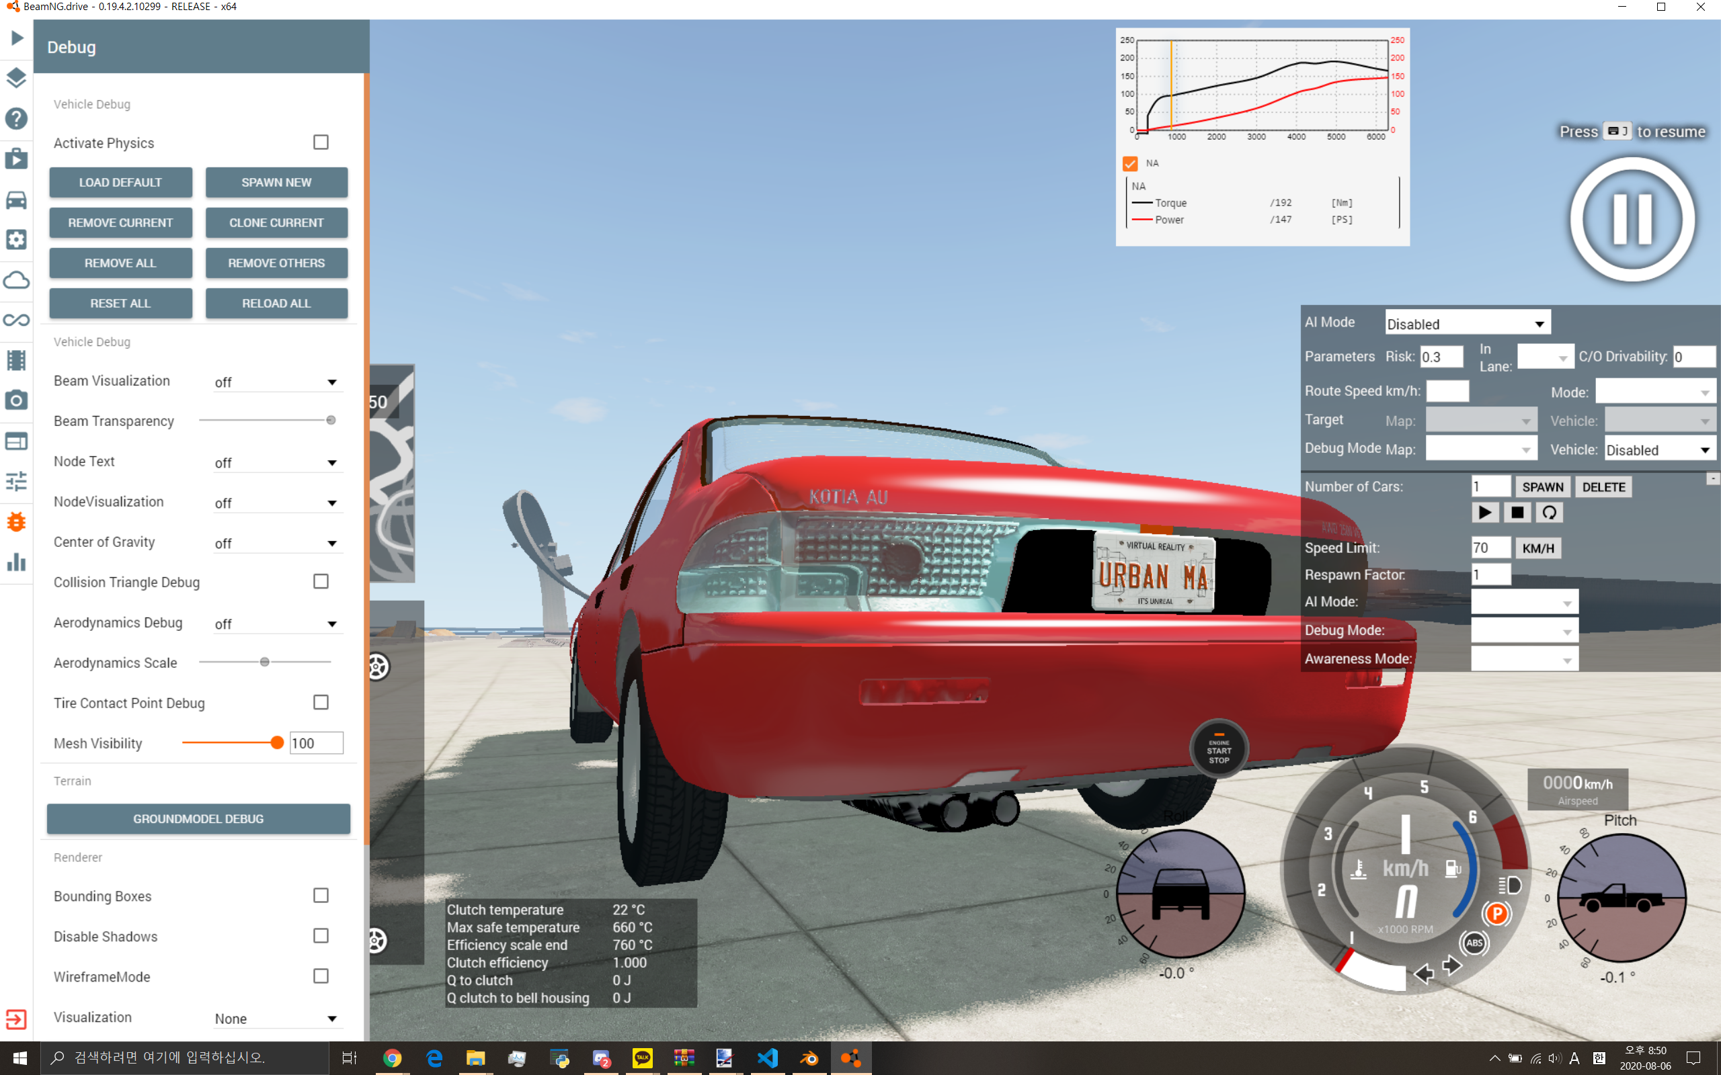The image size is (1721, 1075).
Task: Open the Awareness Mode dropdown
Action: pyautogui.click(x=1524, y=660)
